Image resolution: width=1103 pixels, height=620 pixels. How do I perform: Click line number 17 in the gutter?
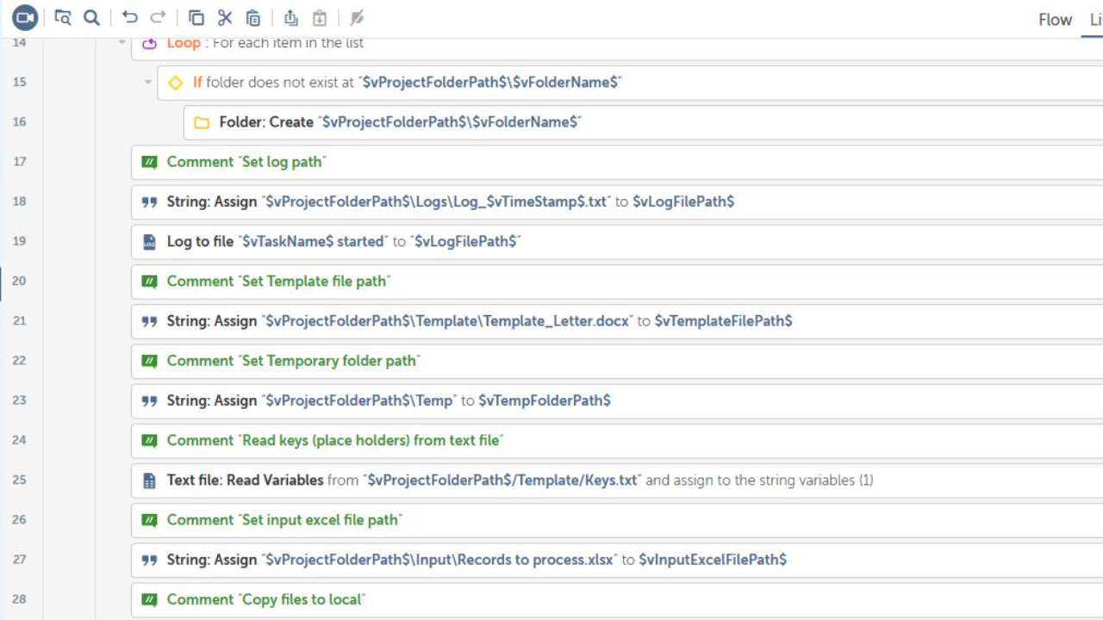tap(20, 161)
